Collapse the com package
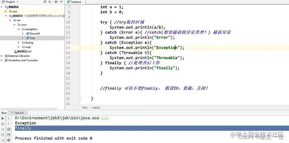Viewport: 289px width, 143px height. click(14, 25)
